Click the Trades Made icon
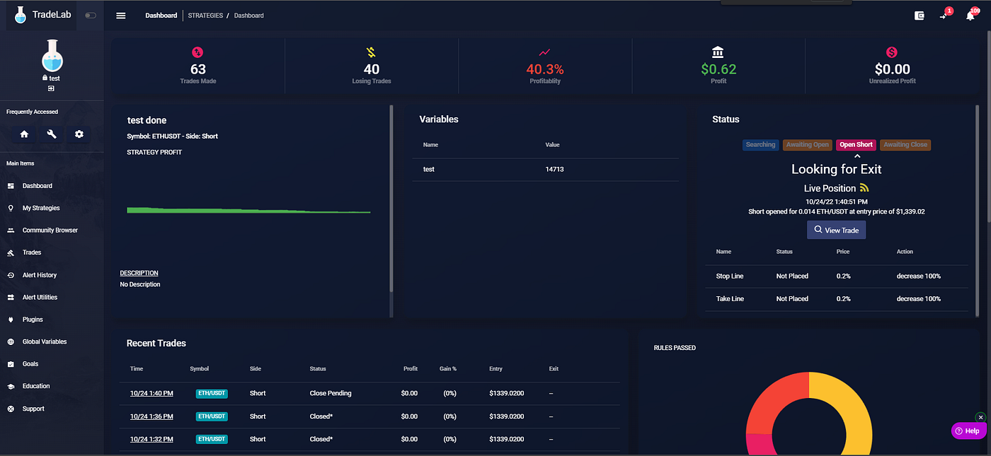 point(198,52)
